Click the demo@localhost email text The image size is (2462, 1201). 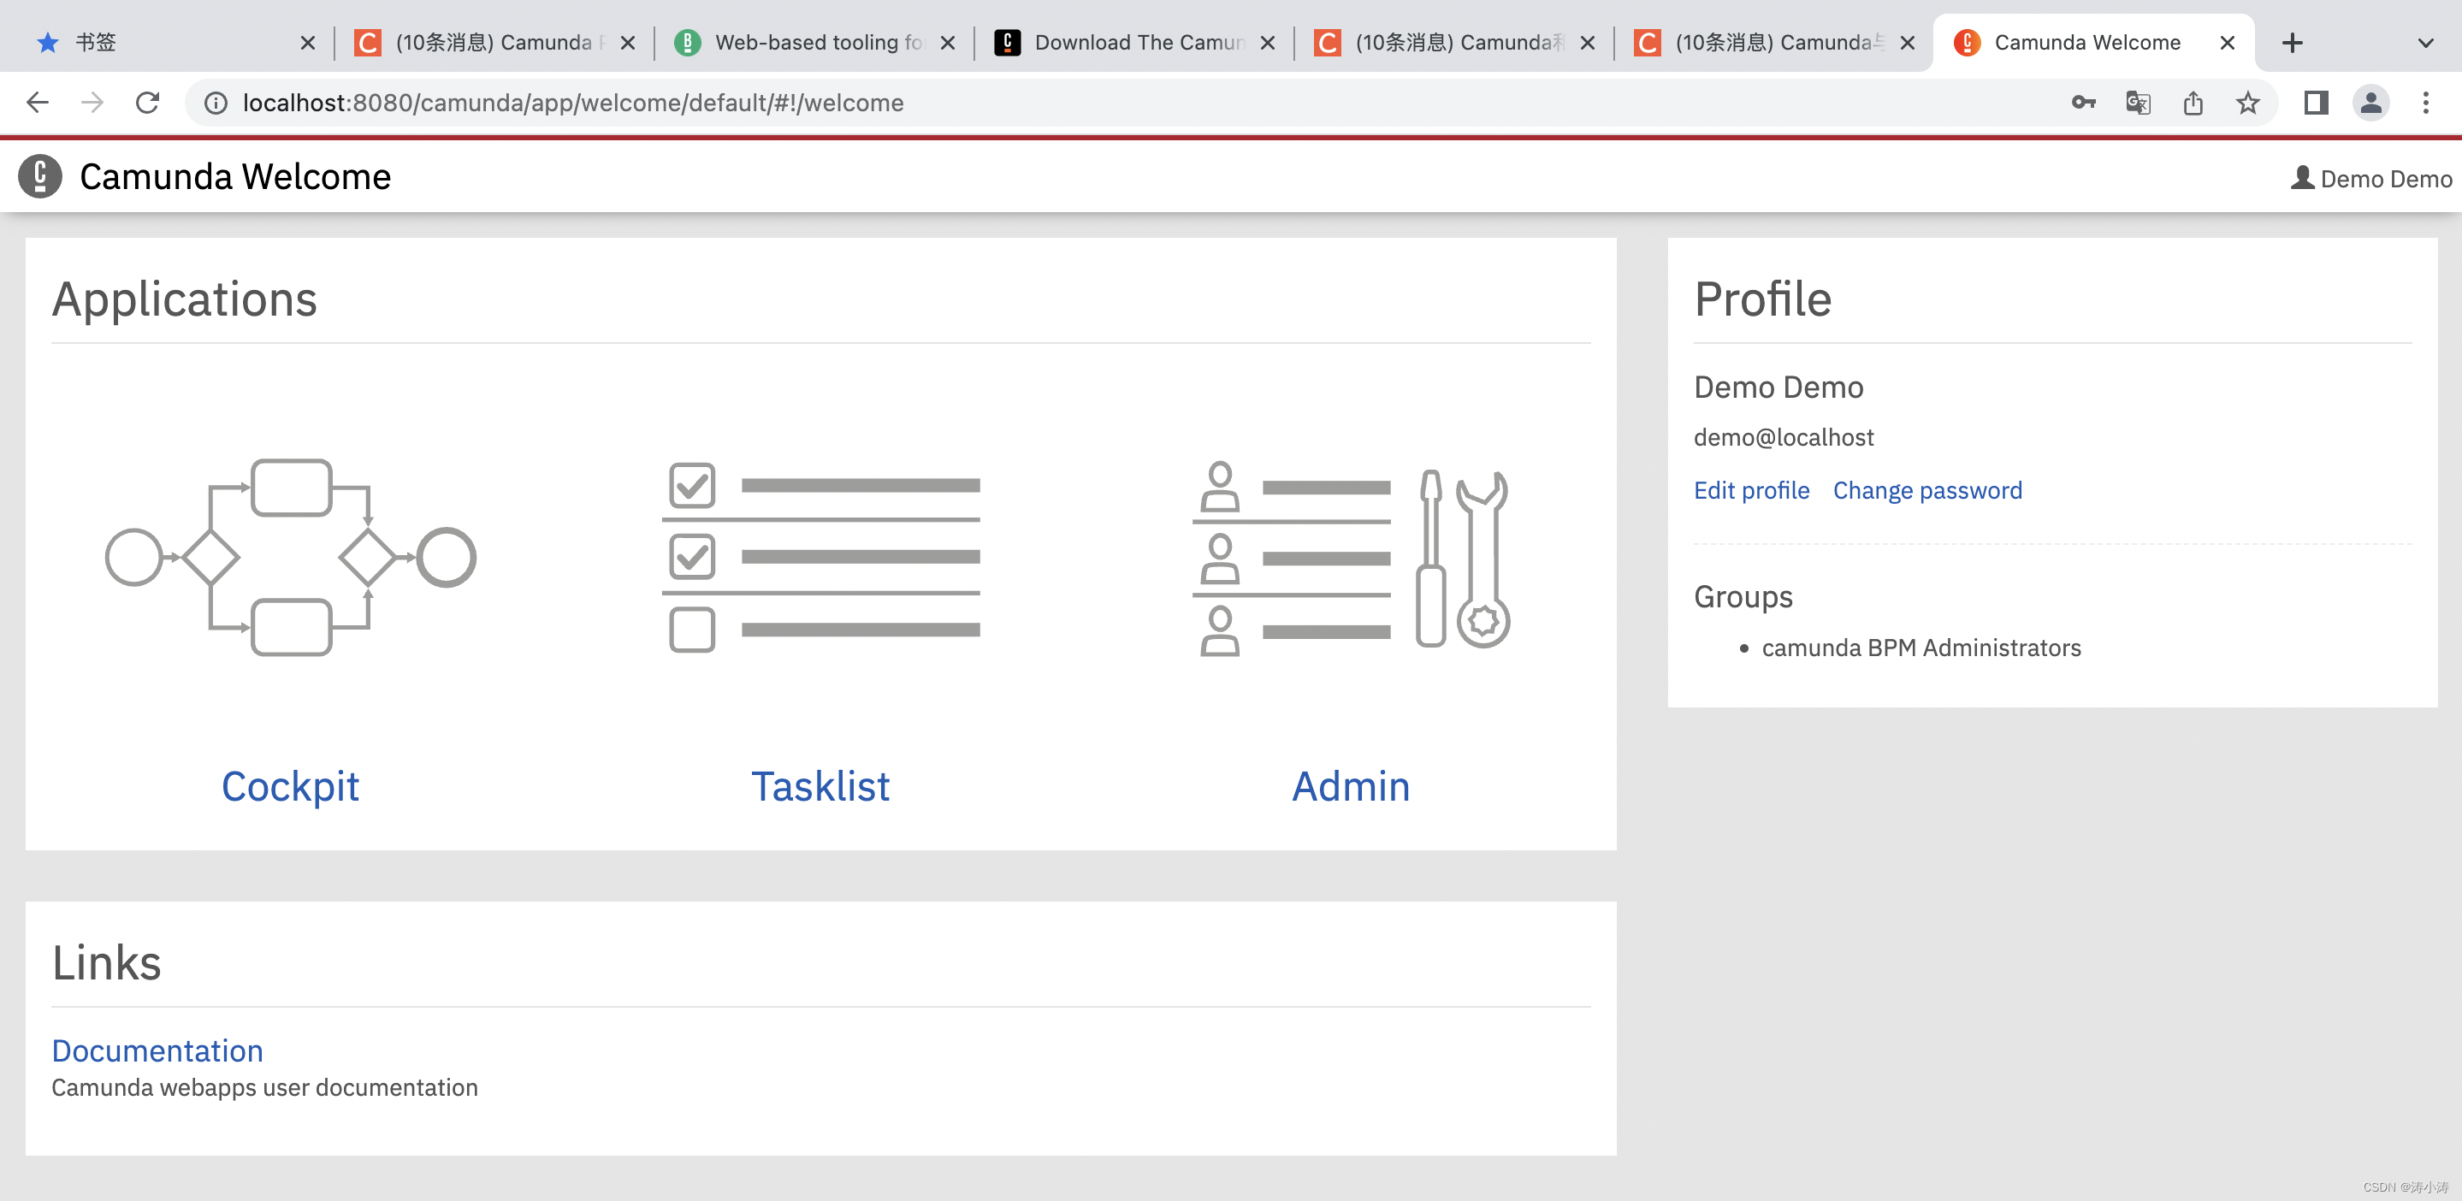[x=1784, y=438]
